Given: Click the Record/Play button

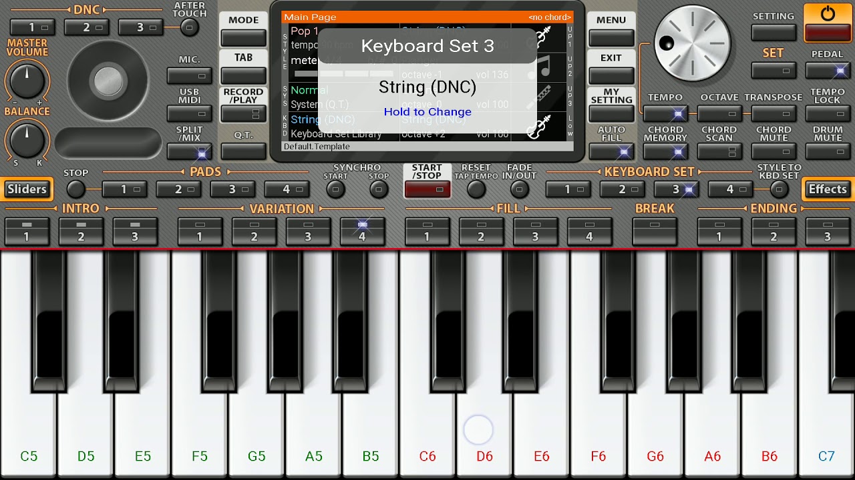Looking at the screenshot, I should 243,113.
